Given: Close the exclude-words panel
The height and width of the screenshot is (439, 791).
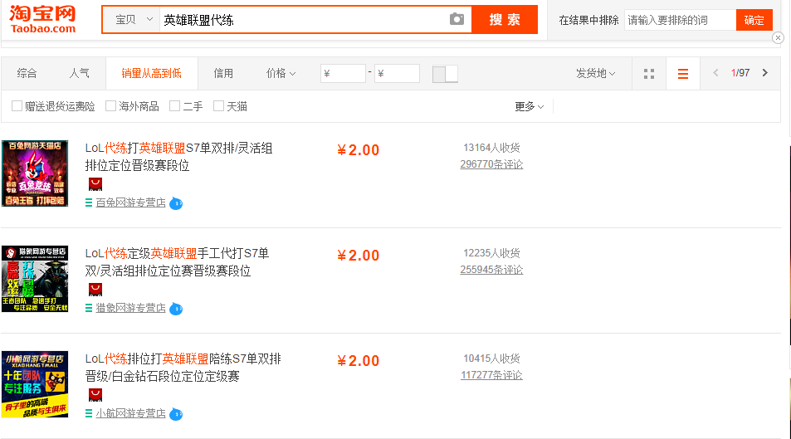Looking at the screenshot, I should [778, 38].
